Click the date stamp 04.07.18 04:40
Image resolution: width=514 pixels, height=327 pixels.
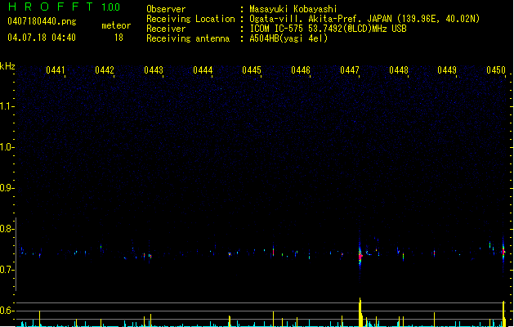[42, 38]
